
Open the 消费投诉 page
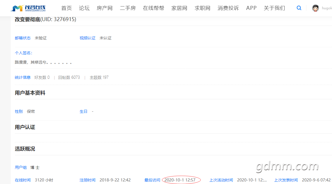[228, 8]
